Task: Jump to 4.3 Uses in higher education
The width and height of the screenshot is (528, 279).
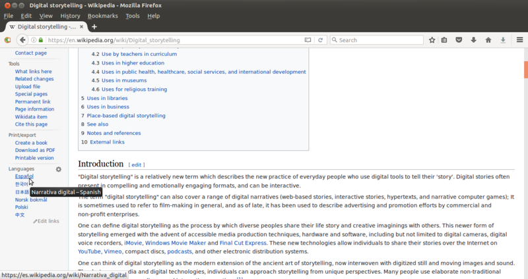Action: tap(128, 63)
